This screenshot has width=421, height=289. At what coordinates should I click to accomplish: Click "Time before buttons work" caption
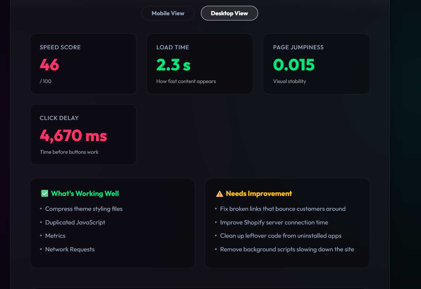click(69, 152)
